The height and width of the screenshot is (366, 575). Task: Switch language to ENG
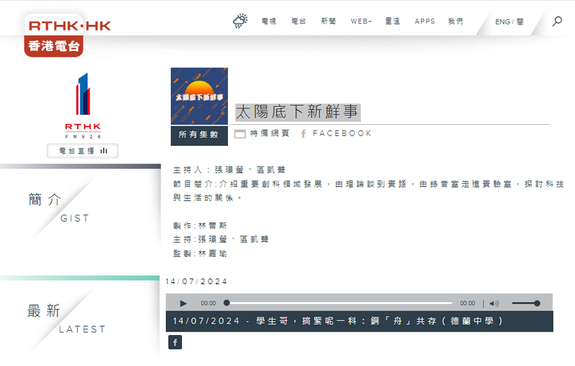click(502, 22)
